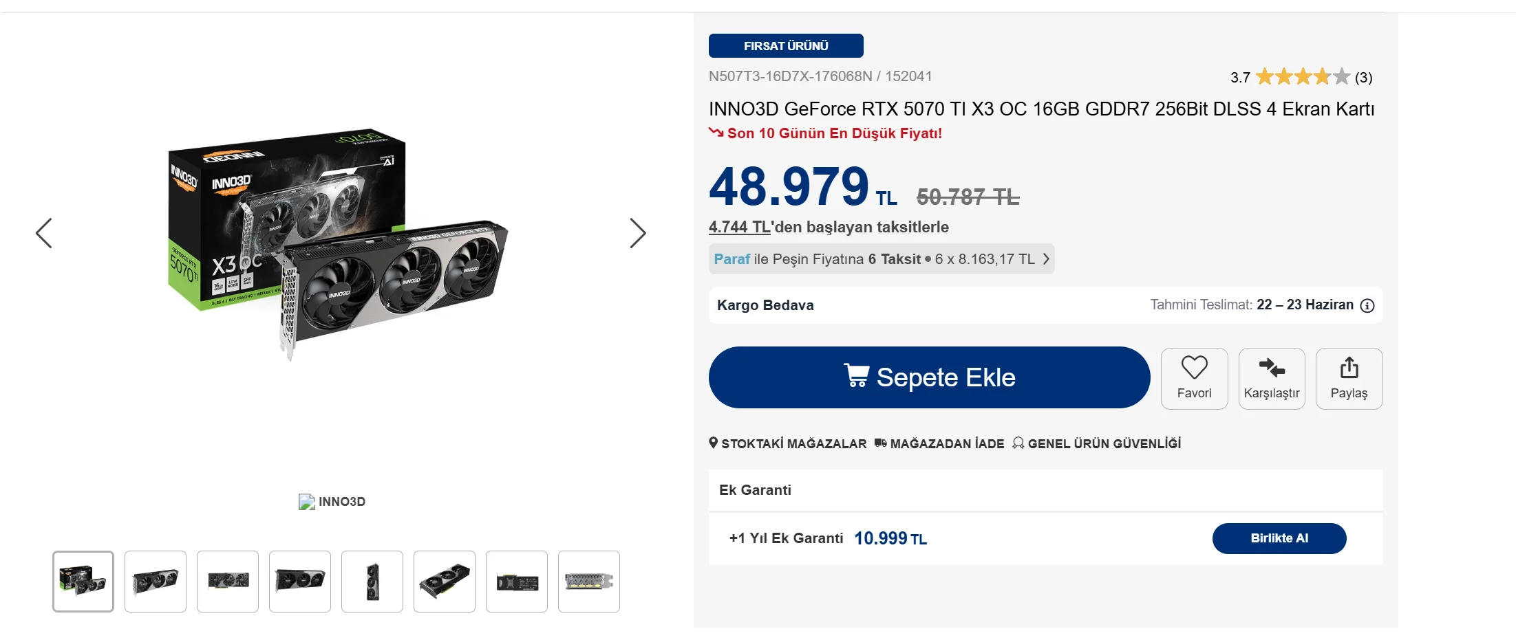Screen dimensions: 1516x640
Task: Select the last thumbnail showing ports
Action: [x=589, y=582]
